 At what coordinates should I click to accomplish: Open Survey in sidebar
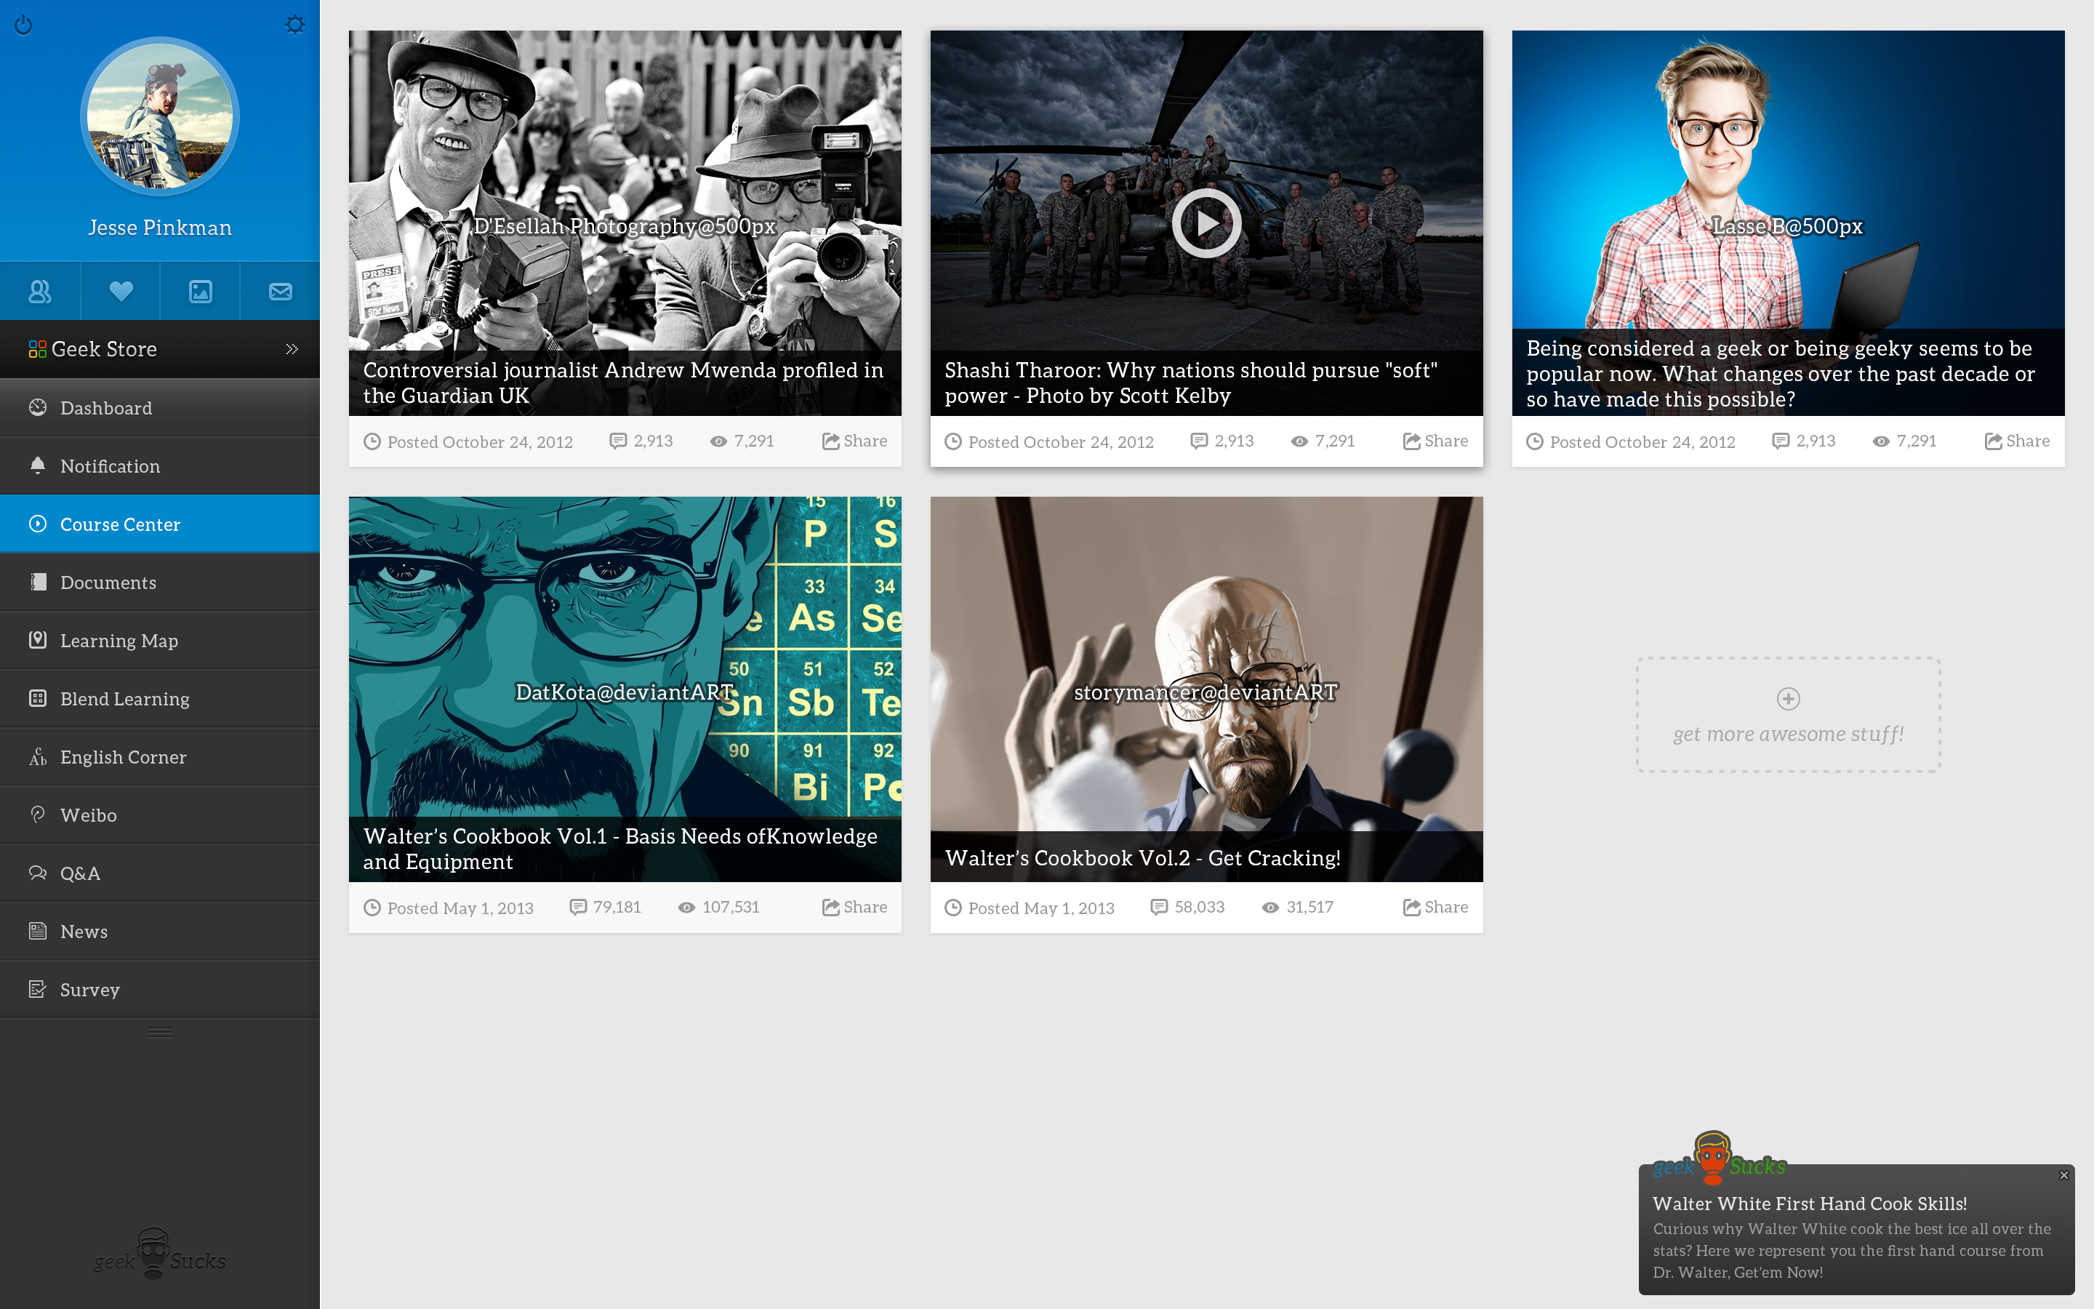pos(160,989)
